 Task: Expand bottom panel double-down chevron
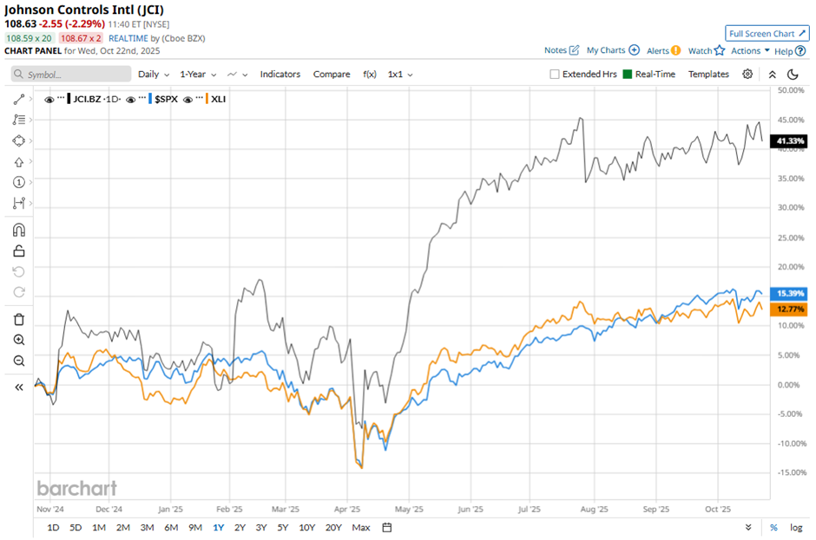(747, 528)
